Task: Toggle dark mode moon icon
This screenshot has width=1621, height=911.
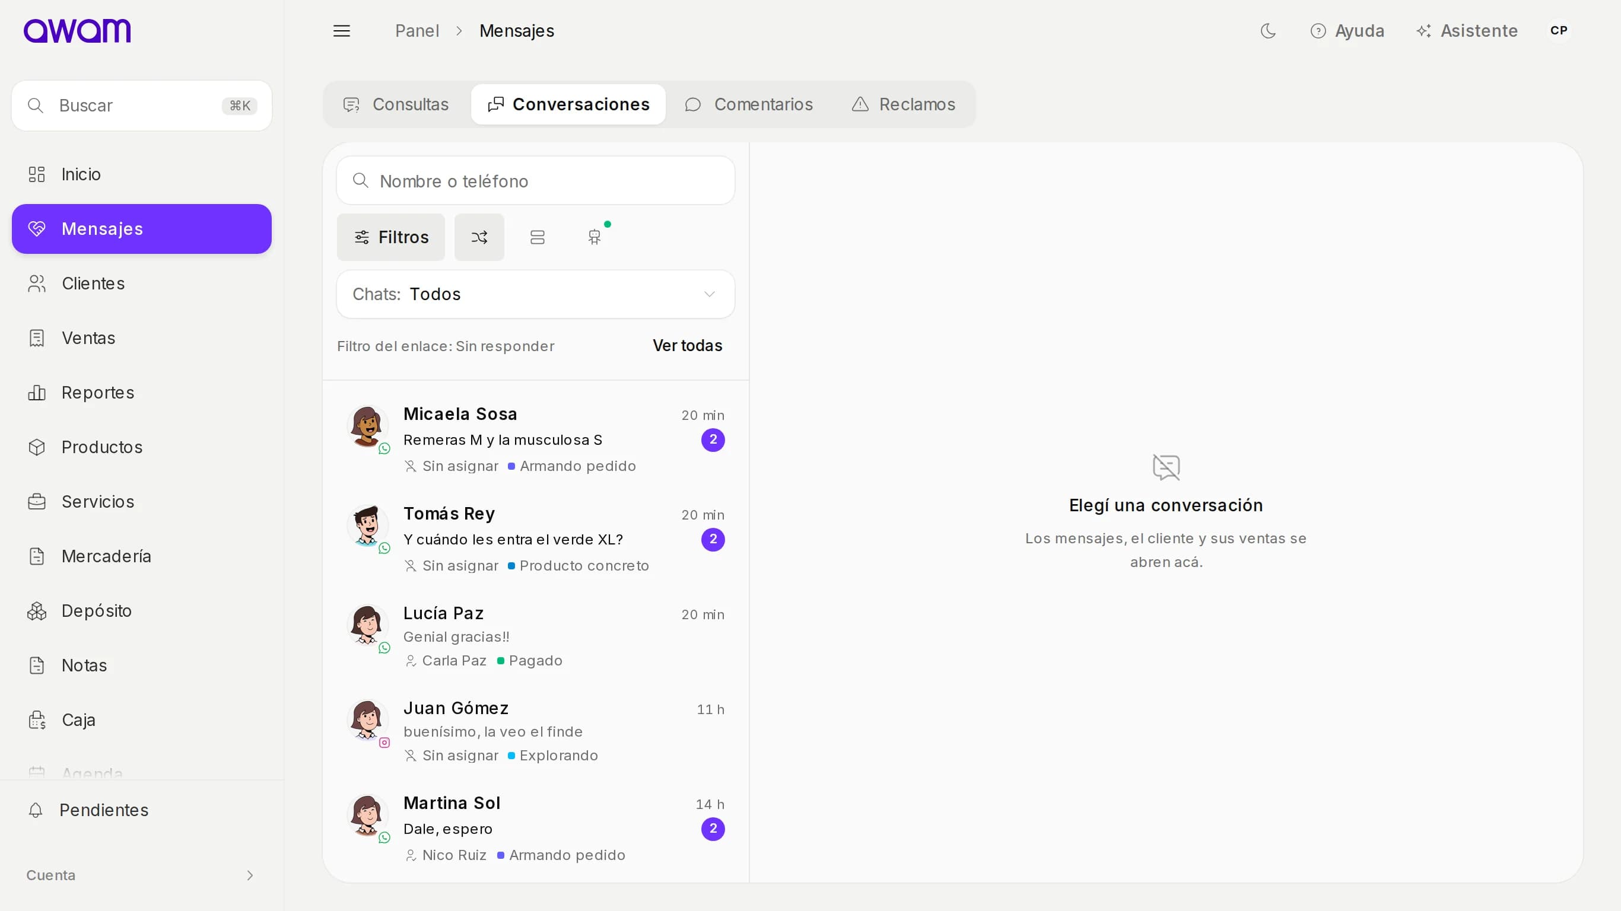Action: (1268, 31)
